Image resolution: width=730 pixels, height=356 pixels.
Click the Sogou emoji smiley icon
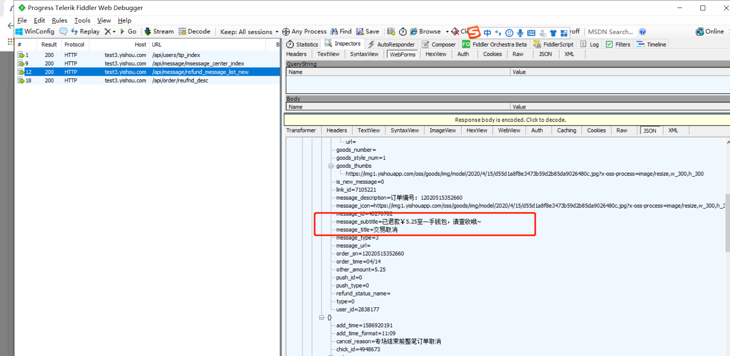click(x=509, y=33)
